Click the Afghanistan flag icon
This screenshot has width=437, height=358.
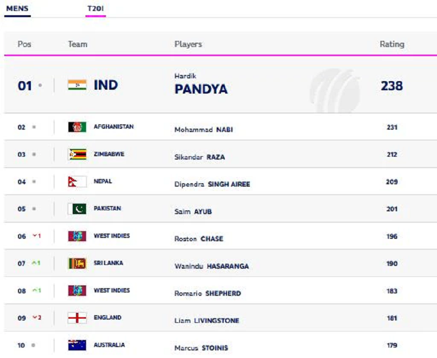77,127
